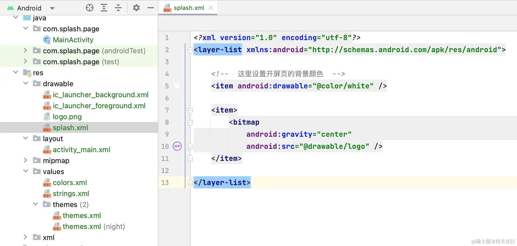Fold the layer-list tag at line 2
The height and width of the screenshot is (246, 517).
(x=190, y=50)
